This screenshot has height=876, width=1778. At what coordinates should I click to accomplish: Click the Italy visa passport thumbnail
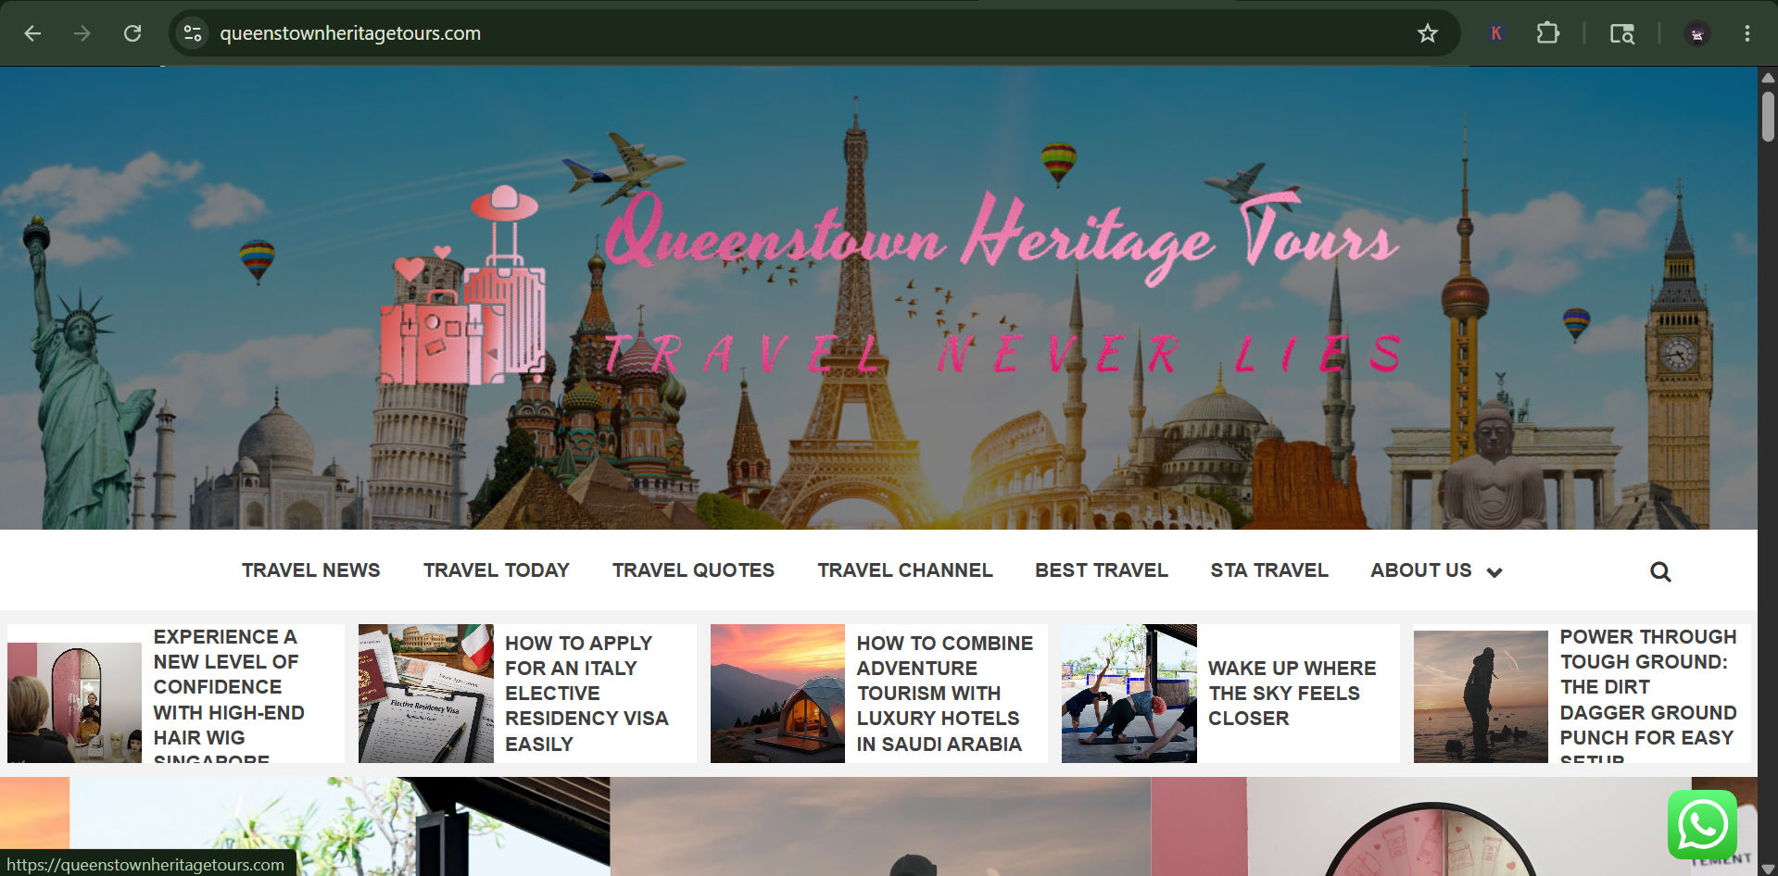pyautogui.click(x=426, y=694)
